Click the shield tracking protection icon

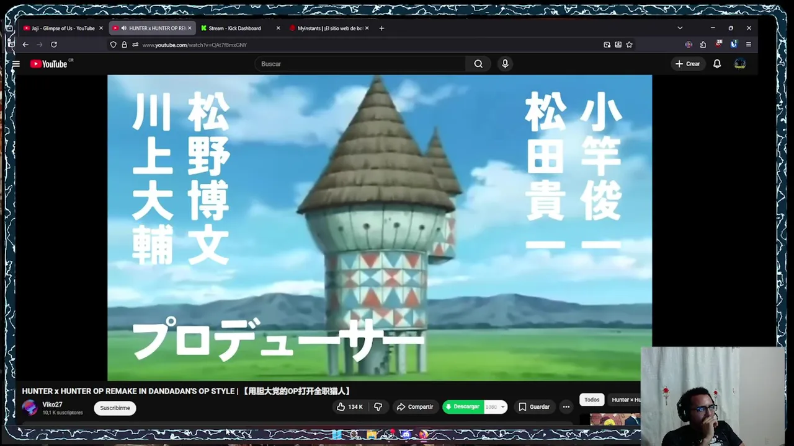tap(113, 45)
